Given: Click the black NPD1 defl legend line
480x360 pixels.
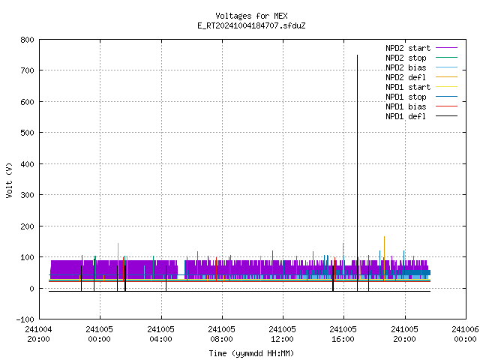Looking at the screenshot, I should coord(446,116).
